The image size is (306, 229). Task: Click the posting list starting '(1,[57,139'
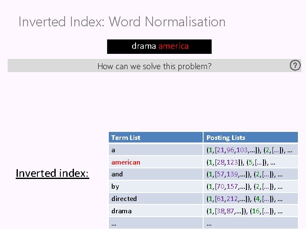click(251, 174)
